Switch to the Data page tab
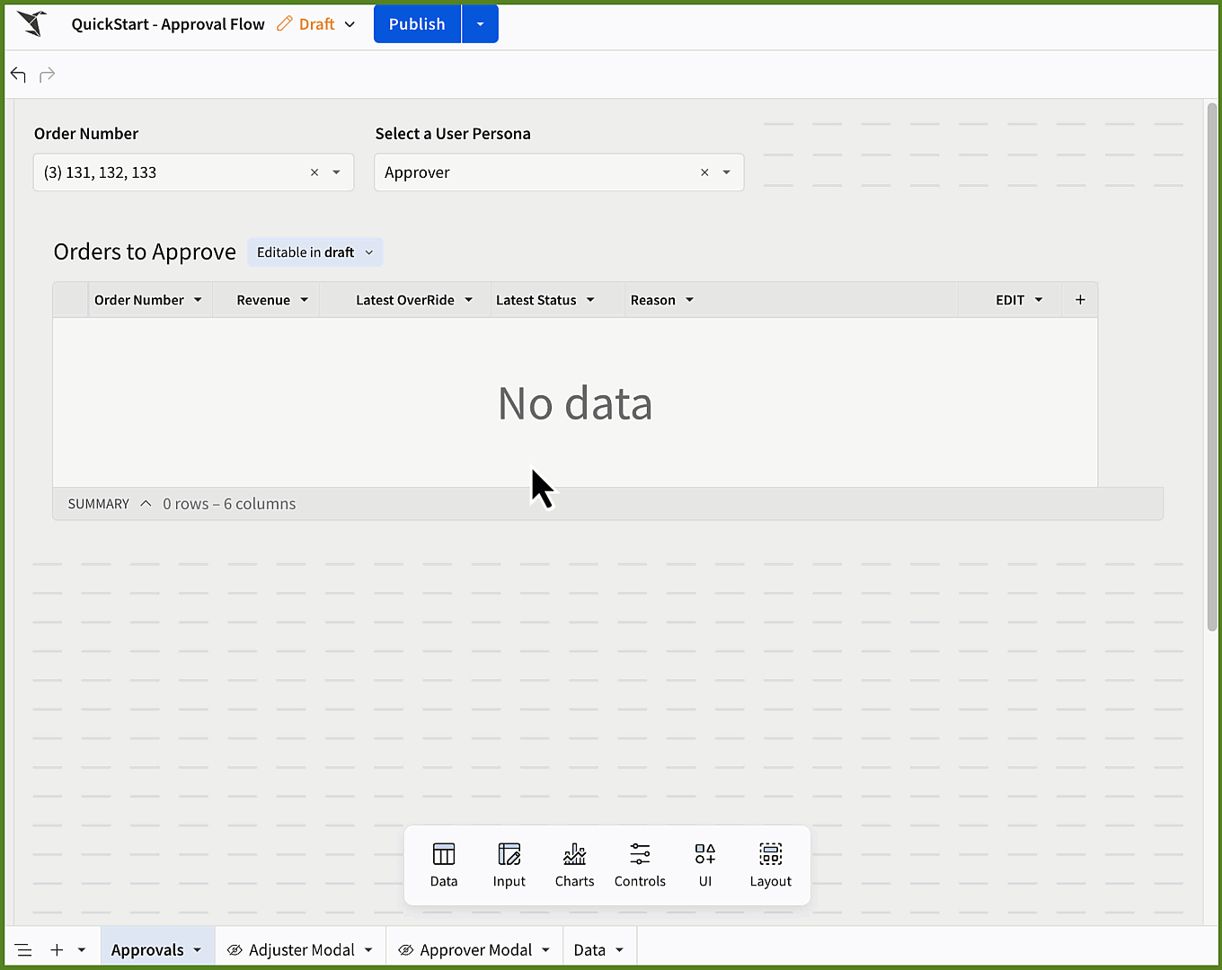1222x970 pixels. pyautogui.click(x=599, y=949)
